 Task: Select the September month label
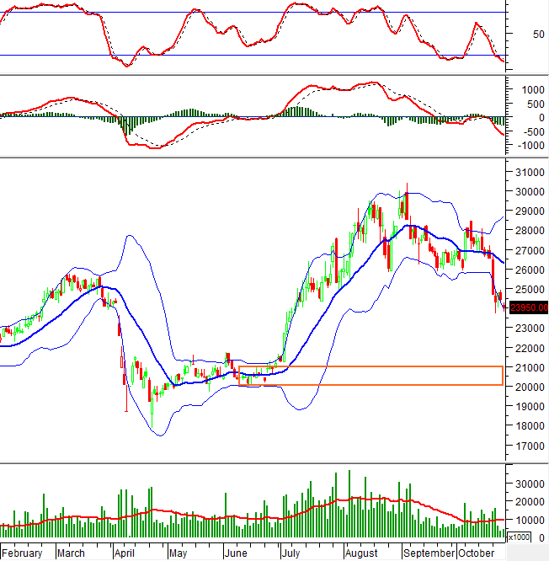(x=427, y=553)
